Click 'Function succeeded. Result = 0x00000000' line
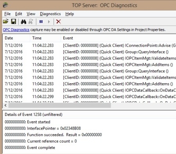 pos(53,135)
